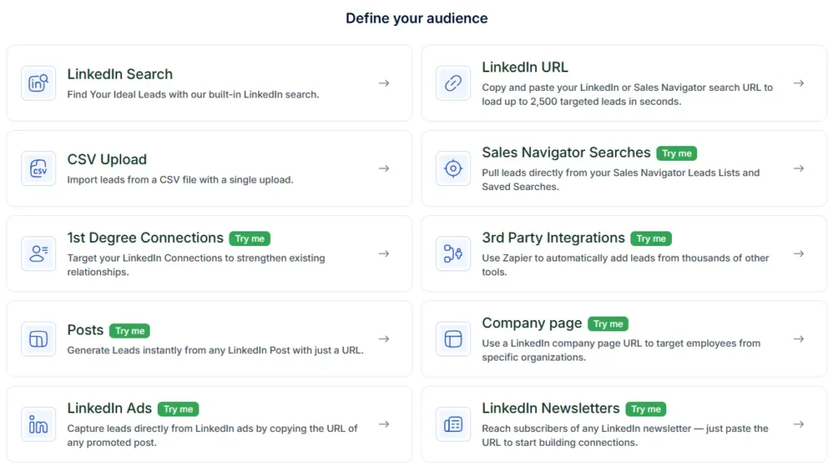This screenshot has width=833, height=471.
Task: Open Posts option via its arrow
Action: pyautogui.click(x=384, y=339)
